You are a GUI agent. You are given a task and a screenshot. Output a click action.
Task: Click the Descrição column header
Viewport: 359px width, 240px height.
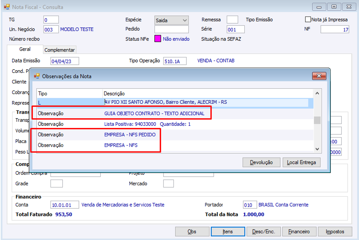[208, 94]
